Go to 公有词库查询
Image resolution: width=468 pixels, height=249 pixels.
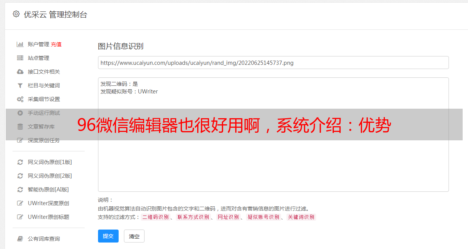[x=44, y=239]
